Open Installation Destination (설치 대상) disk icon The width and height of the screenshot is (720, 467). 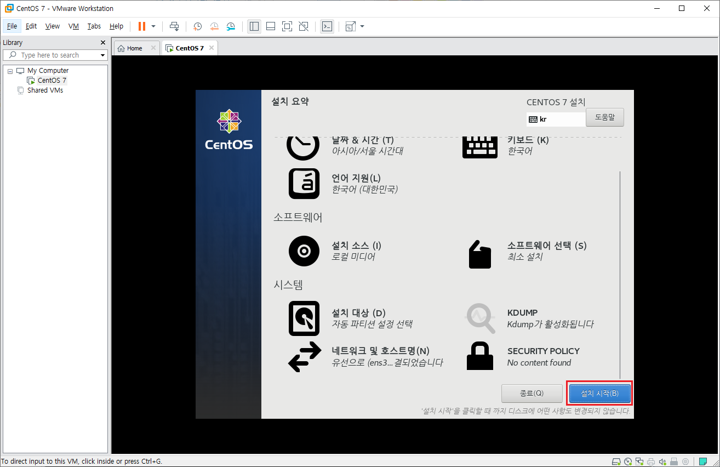[x=304, y=318]
